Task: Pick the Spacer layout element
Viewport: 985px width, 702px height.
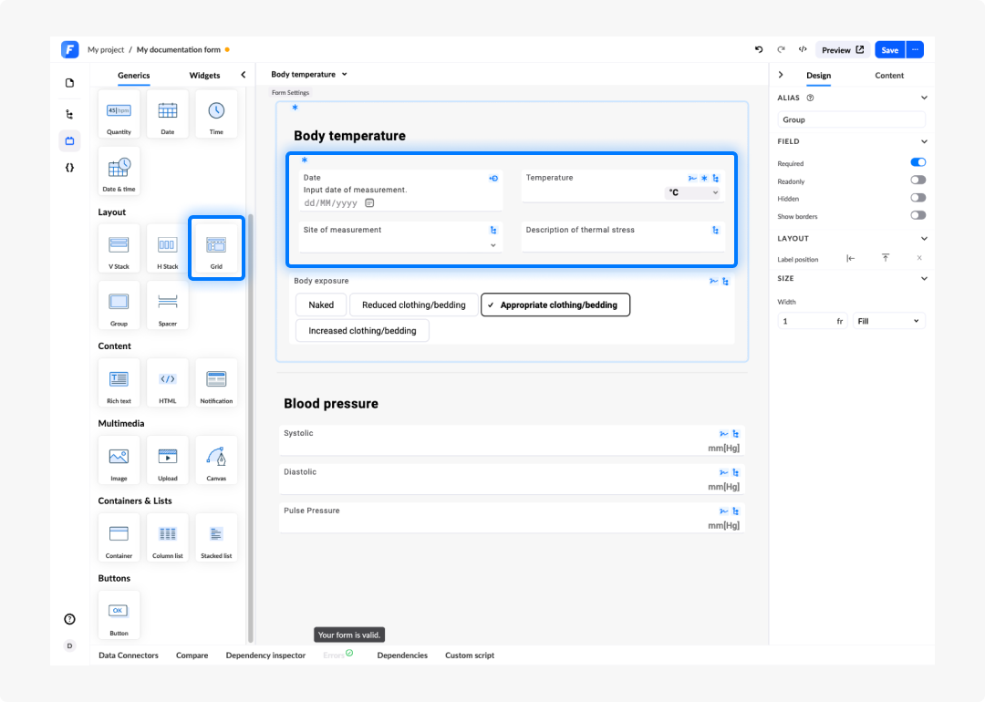Action: pos(167,305)
